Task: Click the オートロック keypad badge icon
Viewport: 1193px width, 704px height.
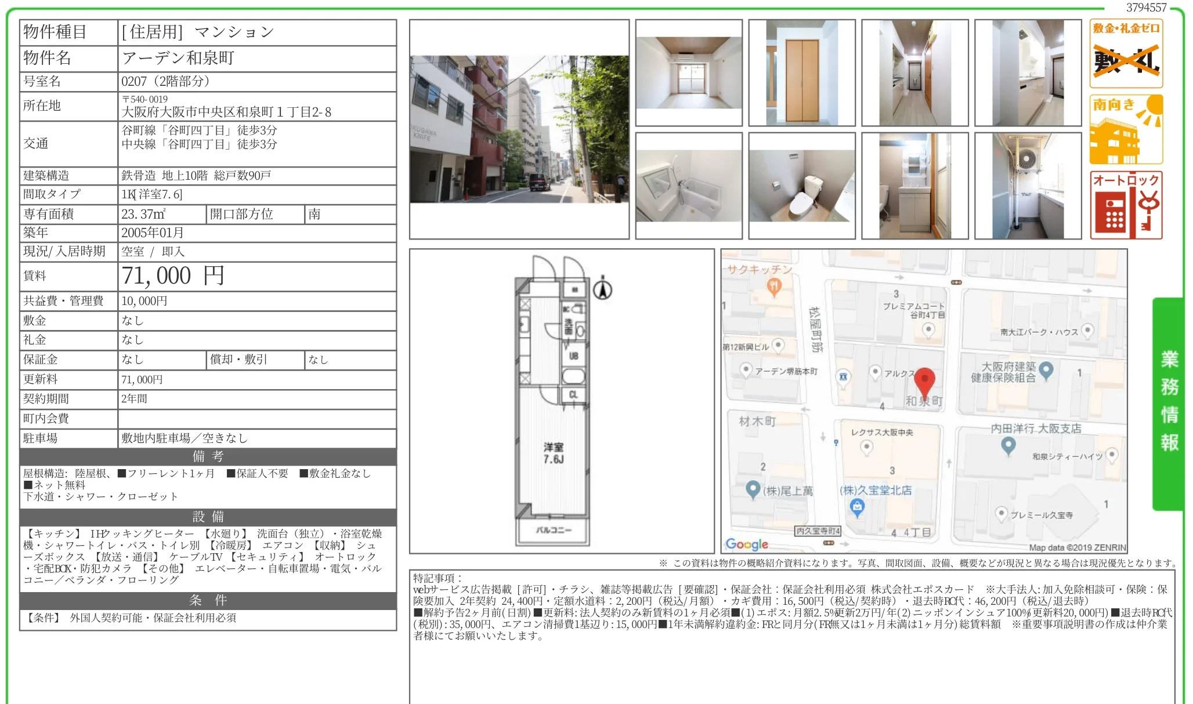Action: pos(1126,205)
